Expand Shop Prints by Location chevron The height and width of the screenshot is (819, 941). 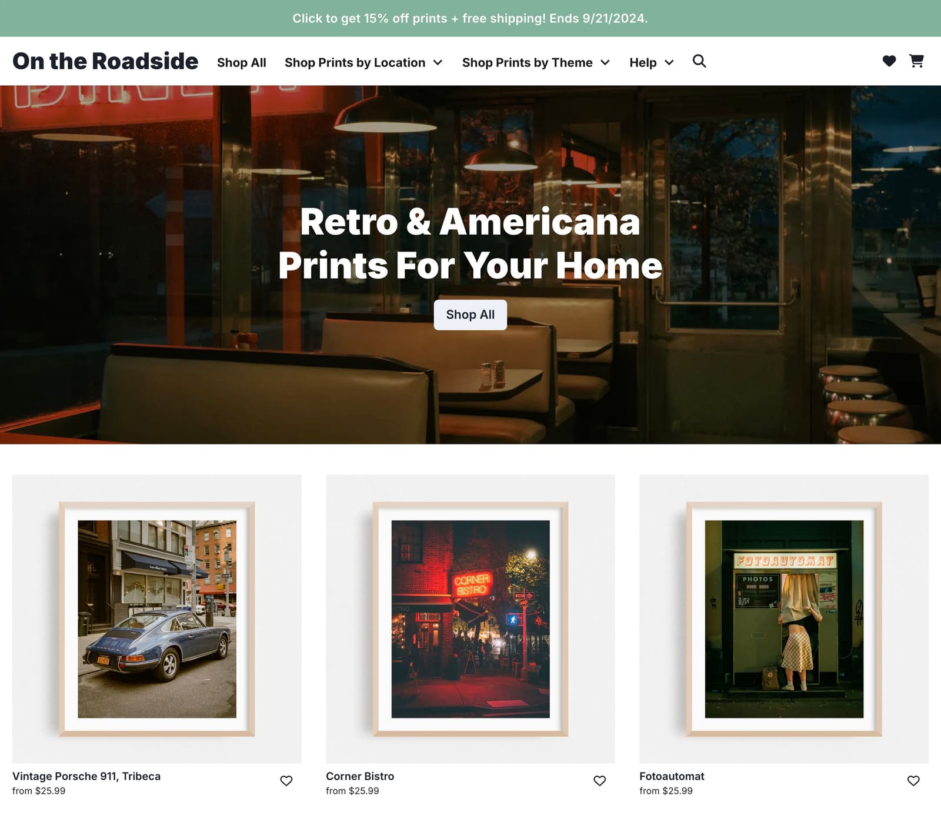pyautogui.click(x=438, y=62)
